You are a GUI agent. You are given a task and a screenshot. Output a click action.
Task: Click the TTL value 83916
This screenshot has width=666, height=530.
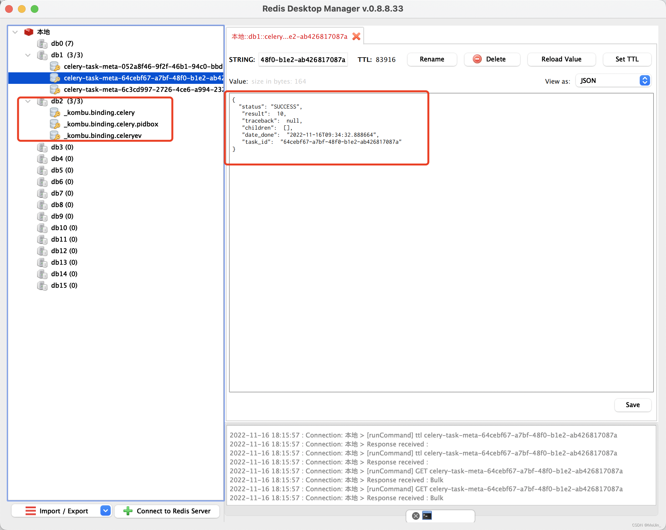[385, 60]
